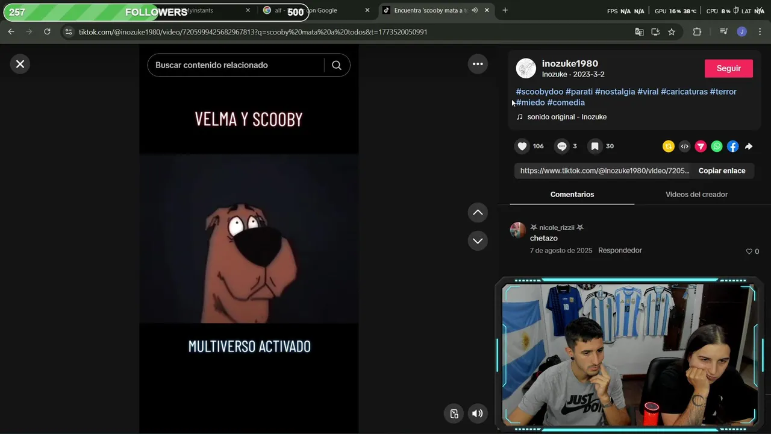Mute the video sound

coord(477,414)
